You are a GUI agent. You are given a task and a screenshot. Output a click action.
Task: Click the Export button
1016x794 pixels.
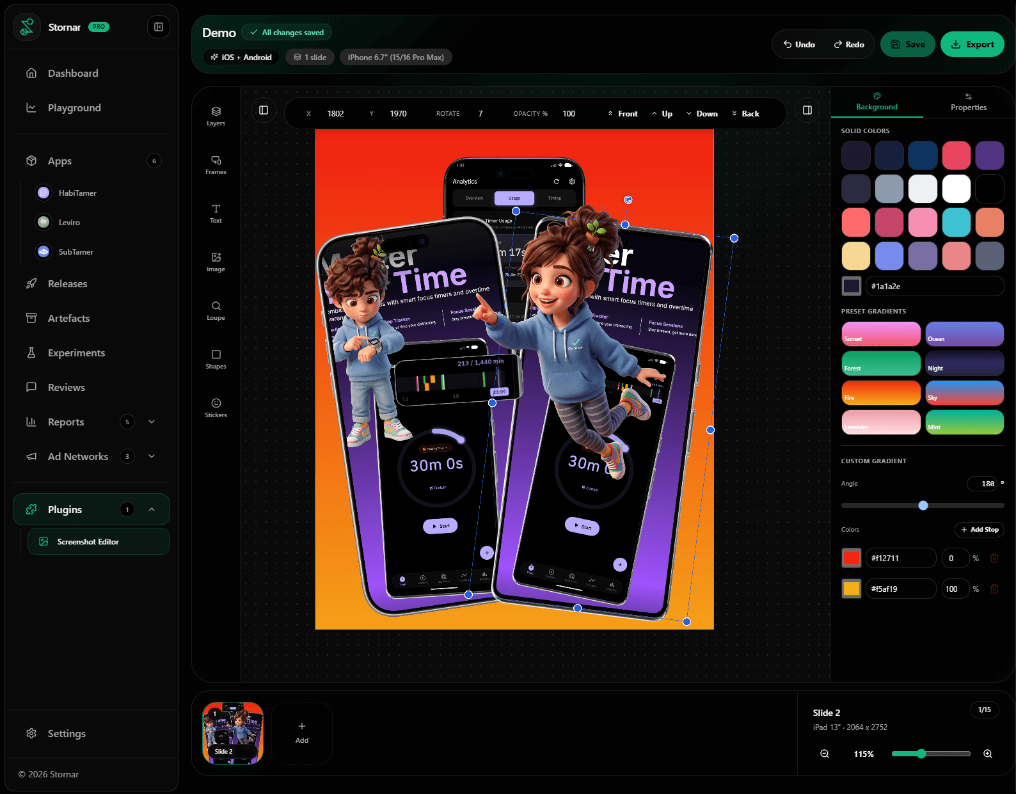click(x=972, y=44)
